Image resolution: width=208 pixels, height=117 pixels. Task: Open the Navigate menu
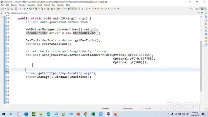click(31, 5)
